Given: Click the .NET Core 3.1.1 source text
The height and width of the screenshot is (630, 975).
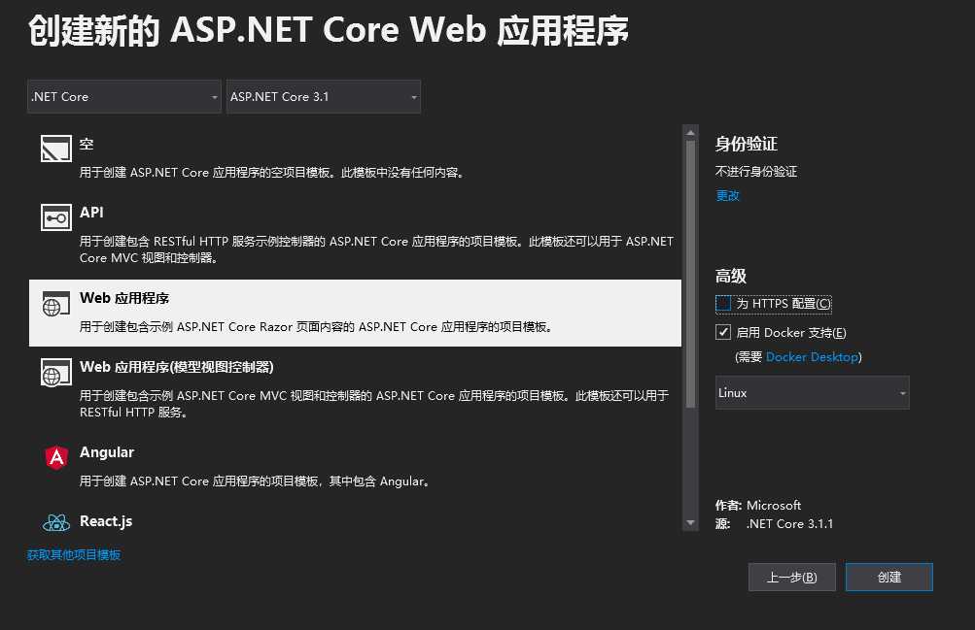Looking at the screenshot, I should pos(789,524).
